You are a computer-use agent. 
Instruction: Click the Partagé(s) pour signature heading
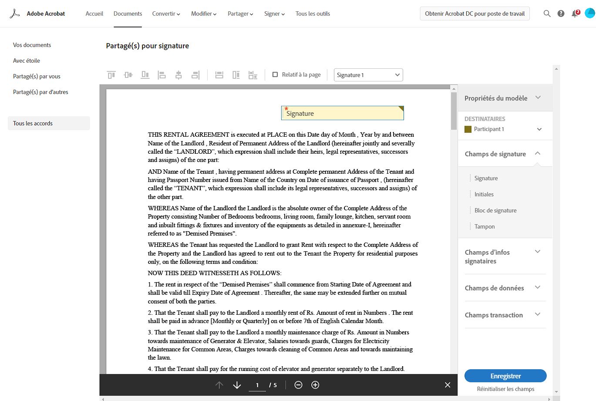tap(147, 46)
